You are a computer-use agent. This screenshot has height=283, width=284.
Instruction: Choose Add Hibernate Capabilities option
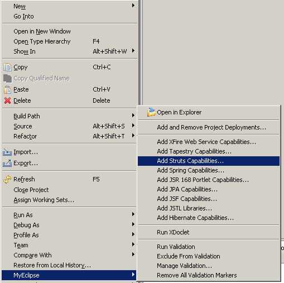coord(209,218)
